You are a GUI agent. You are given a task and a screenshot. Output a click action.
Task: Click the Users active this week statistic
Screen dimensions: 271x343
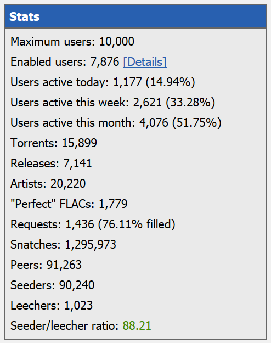[113, 103]
